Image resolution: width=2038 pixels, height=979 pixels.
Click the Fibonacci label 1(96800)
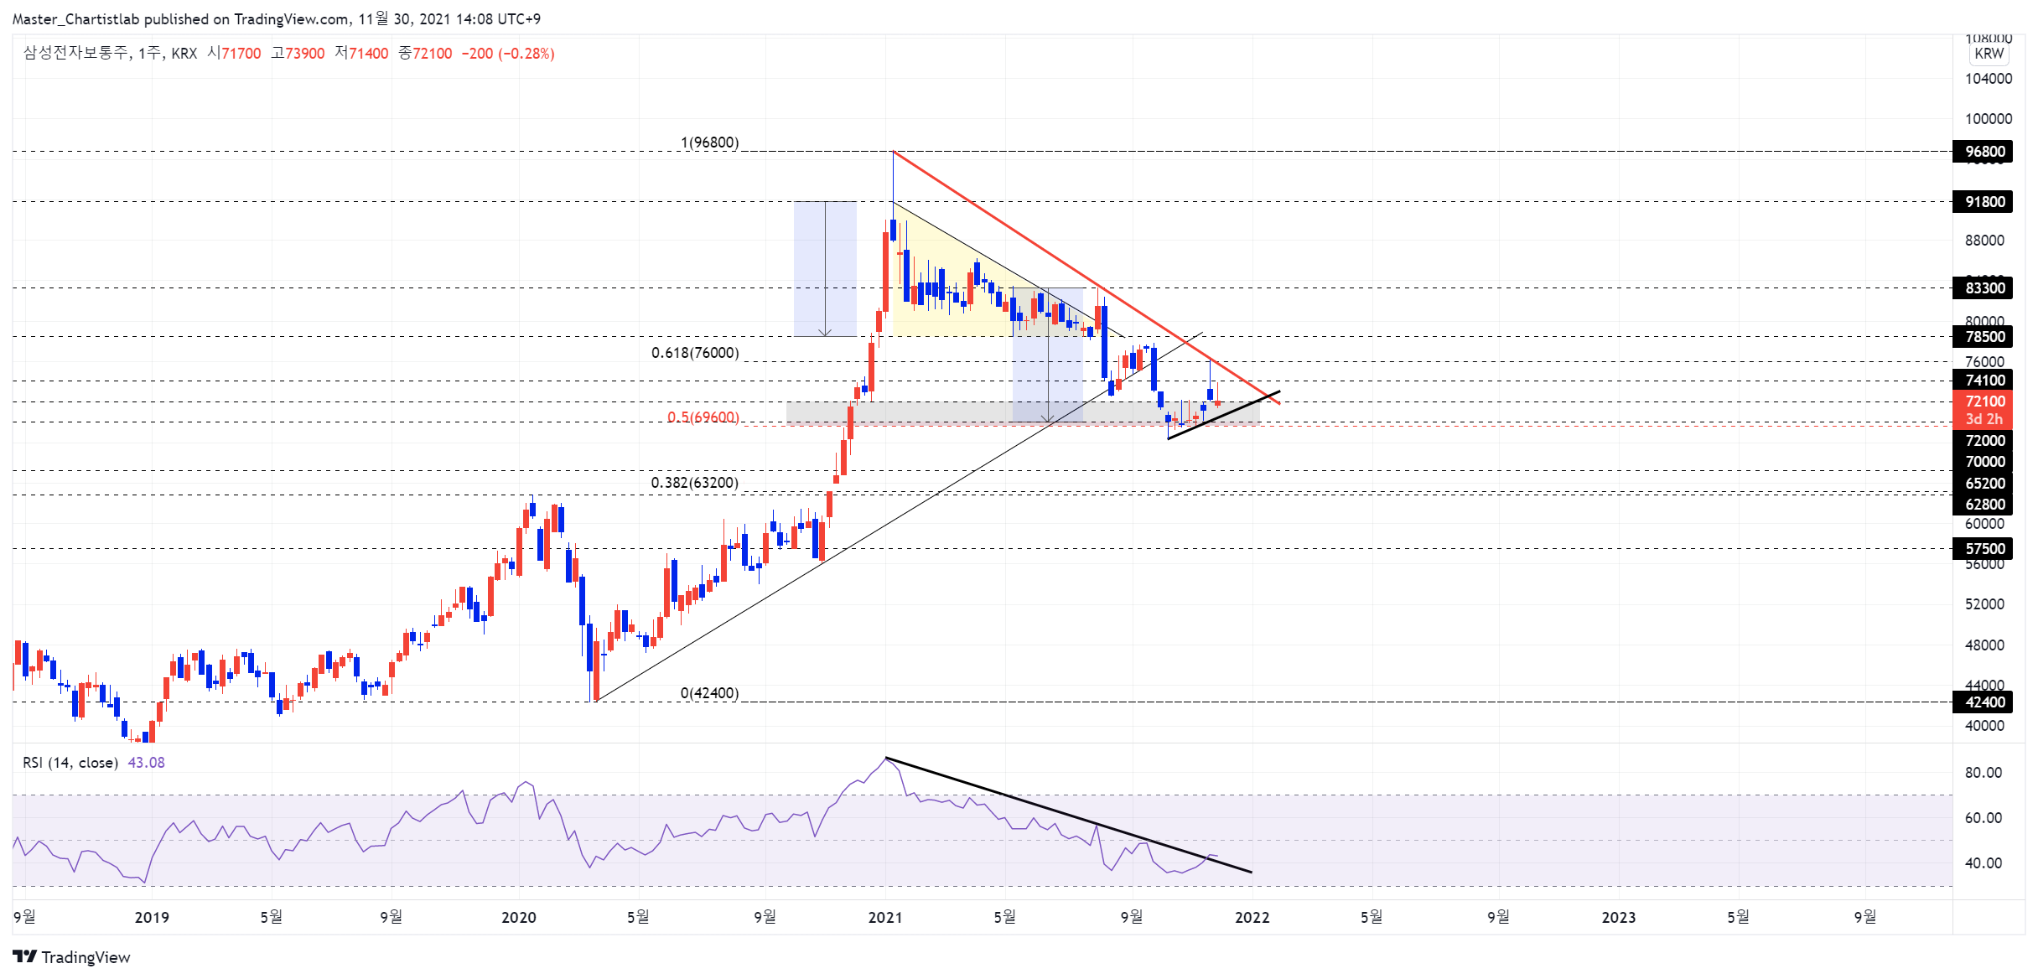coord(710,142)
